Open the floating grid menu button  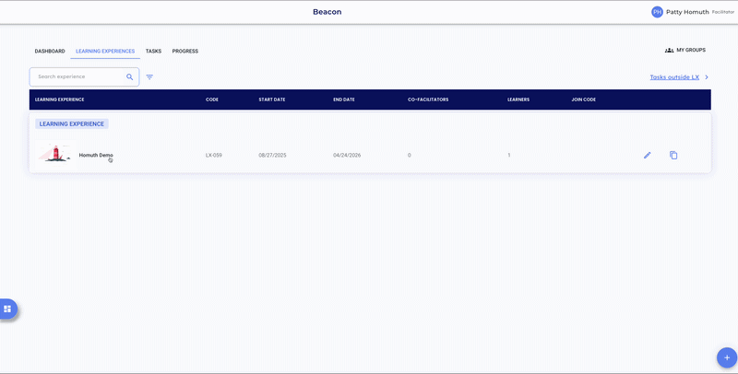pyautogui.click(x=7, y=309)
